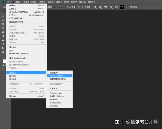Open the 文字(Y) menu
Screen dimensions: 162x129
pyautogui.click(x=42, y=2)
